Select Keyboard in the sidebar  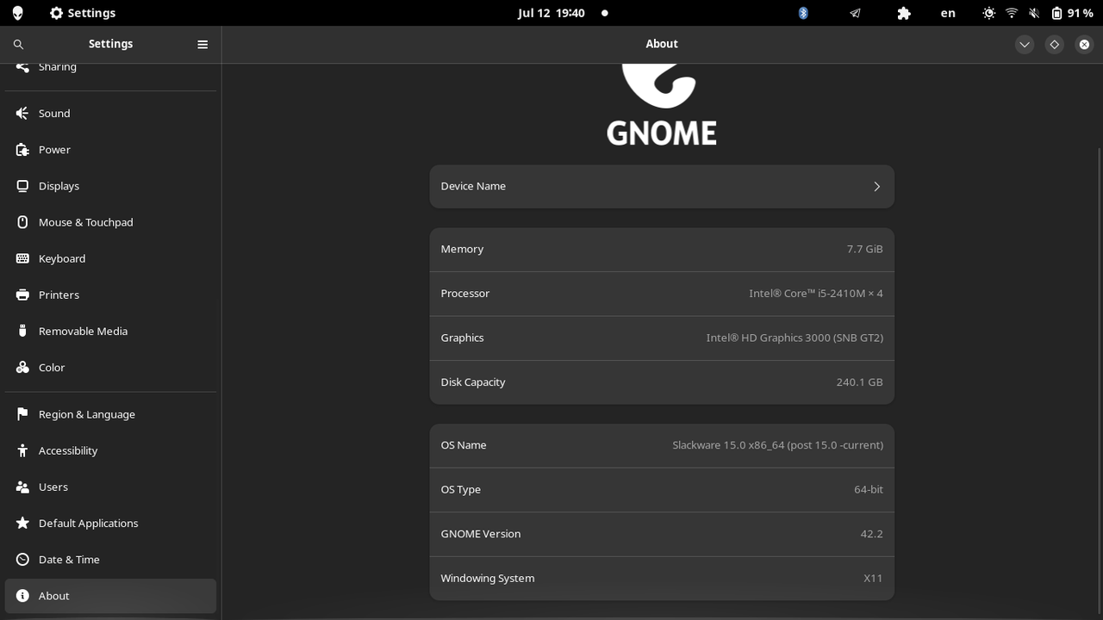pyautogui.click(x=110, y=258)
